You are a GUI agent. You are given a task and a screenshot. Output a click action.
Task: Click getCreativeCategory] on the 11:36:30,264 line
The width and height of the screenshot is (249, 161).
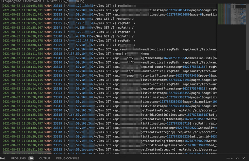click(158, 132)
